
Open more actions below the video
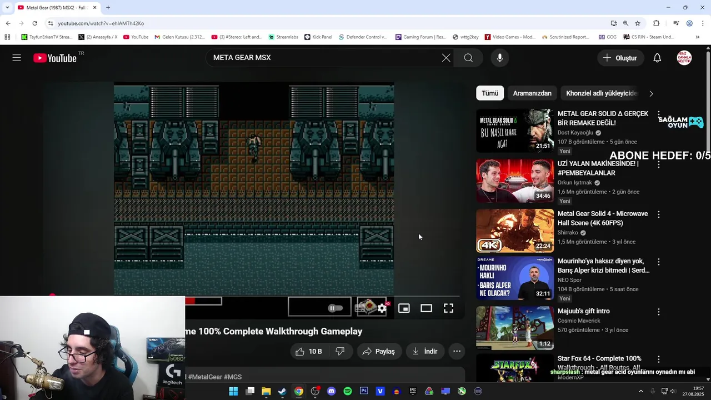457,351
